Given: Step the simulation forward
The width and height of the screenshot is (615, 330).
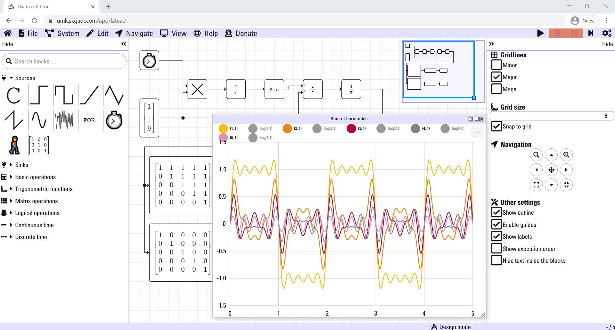Looking at the screenshot, I should coord(591,33).
